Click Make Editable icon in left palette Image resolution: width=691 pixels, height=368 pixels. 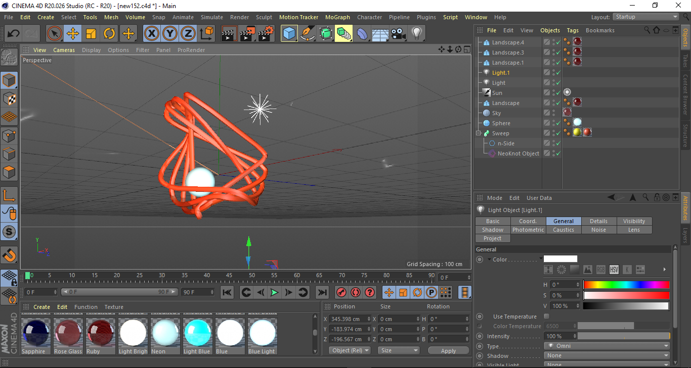9,57
